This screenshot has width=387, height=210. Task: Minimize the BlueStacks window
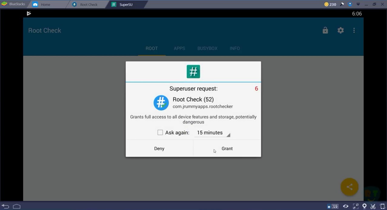coord(367,4)
